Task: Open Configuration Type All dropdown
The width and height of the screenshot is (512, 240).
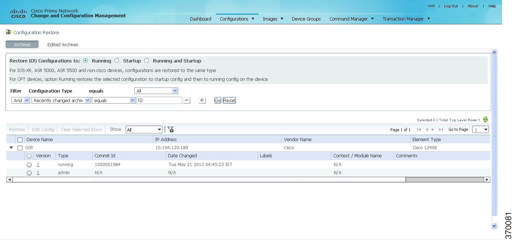Action: pos(156,91)
